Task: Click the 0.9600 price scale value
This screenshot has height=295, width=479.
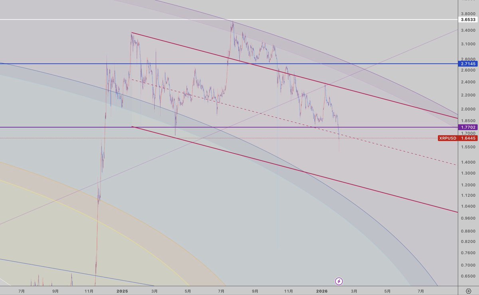Action: click(x=467, y=218)
